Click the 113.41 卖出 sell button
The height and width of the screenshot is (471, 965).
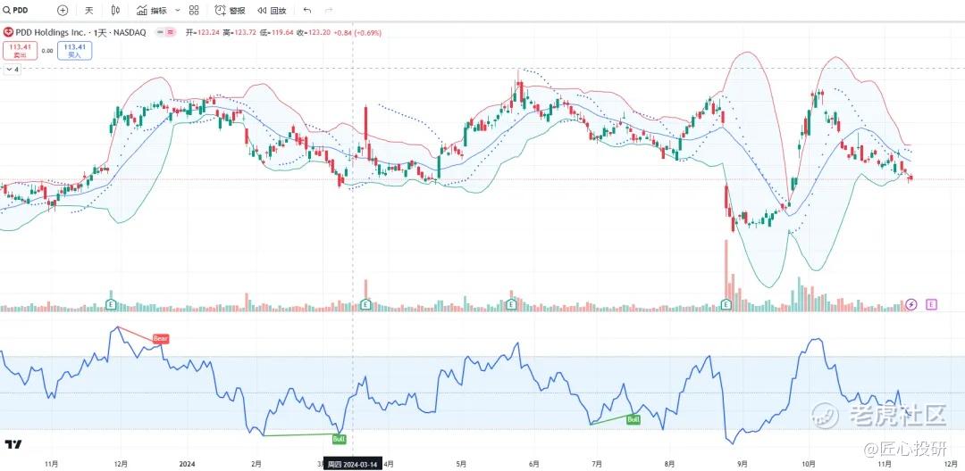tap(19, 50)
